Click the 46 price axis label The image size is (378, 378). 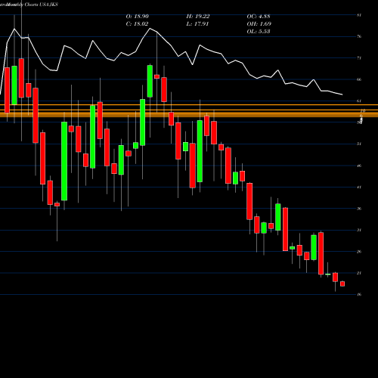[359, 166]
